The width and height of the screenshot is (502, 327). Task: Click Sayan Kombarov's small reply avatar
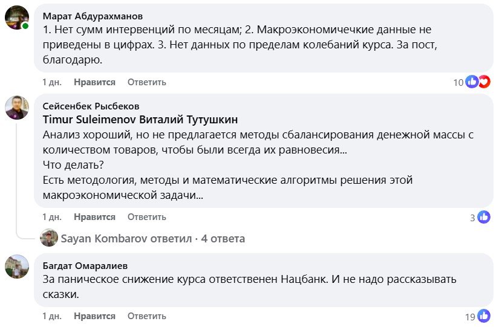[48, 238]
